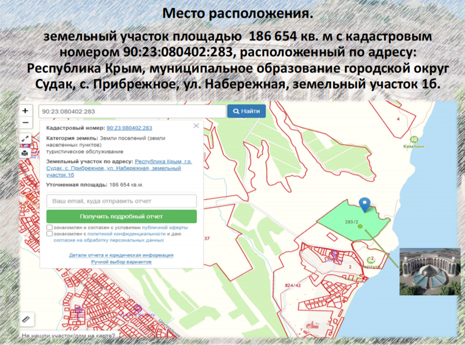Select the ruler measurement tool
The height and width of the screenshot is (345, 465).
(x=26, y=319)
